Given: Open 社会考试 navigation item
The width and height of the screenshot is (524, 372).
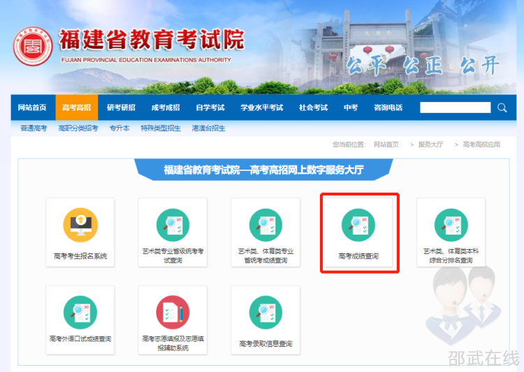Looking at the screenshot, I should click(x=313, y=107).
